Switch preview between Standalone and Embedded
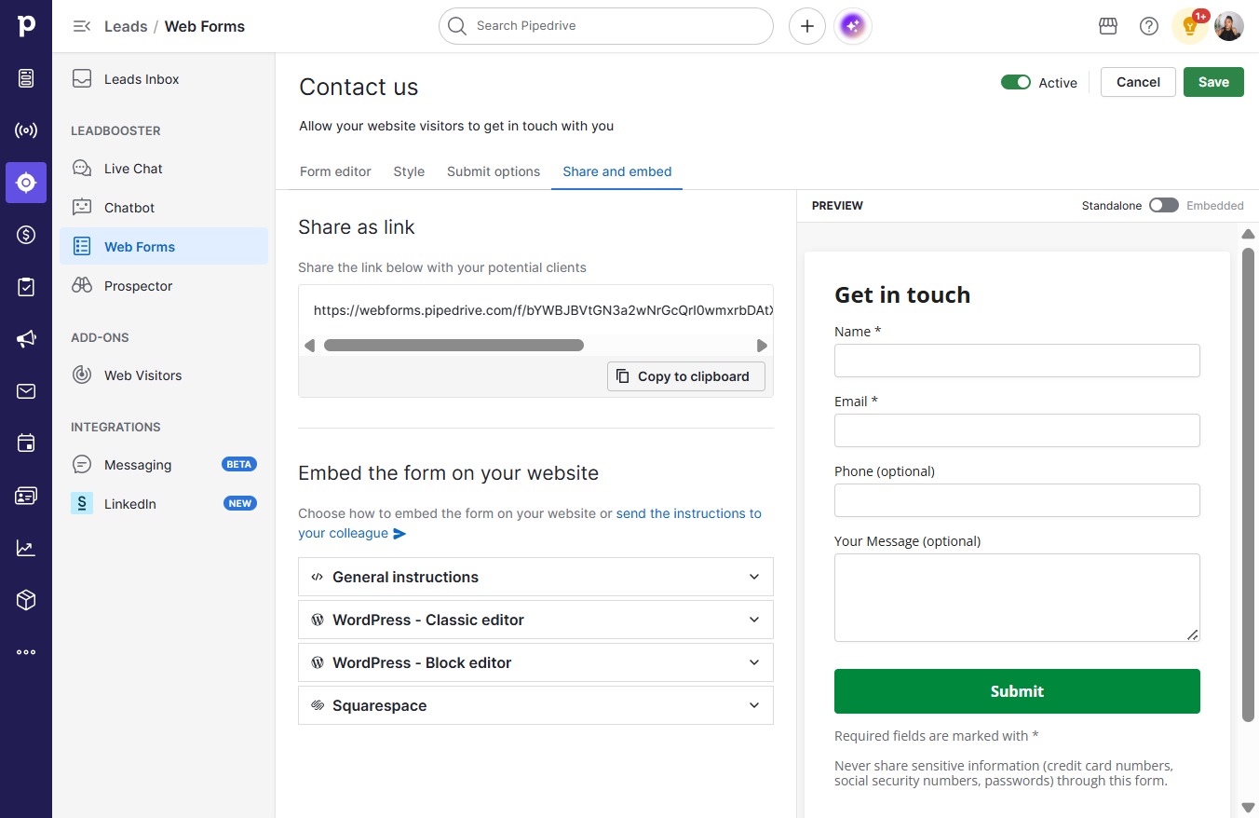Image resolution: width=1259 pixels, height=818 pixels. pyautogui.click(x=1164, y=205)
